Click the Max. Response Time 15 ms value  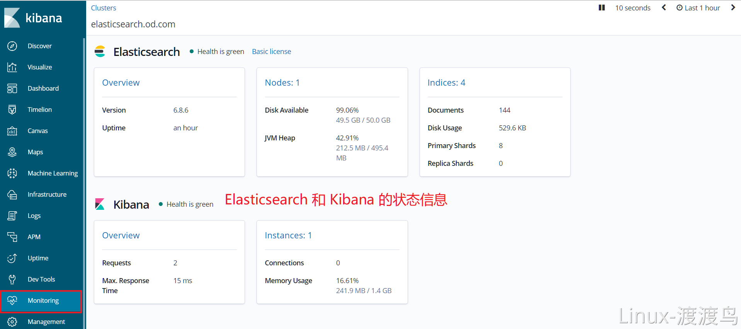coord(183,281)
